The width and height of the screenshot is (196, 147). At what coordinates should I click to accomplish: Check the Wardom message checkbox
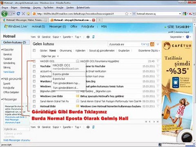[x=34, y=81]
